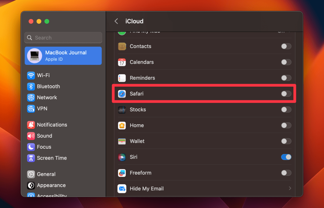Go to Appearance settings
This screenshot has width=324, height=208.
point(51,185)
